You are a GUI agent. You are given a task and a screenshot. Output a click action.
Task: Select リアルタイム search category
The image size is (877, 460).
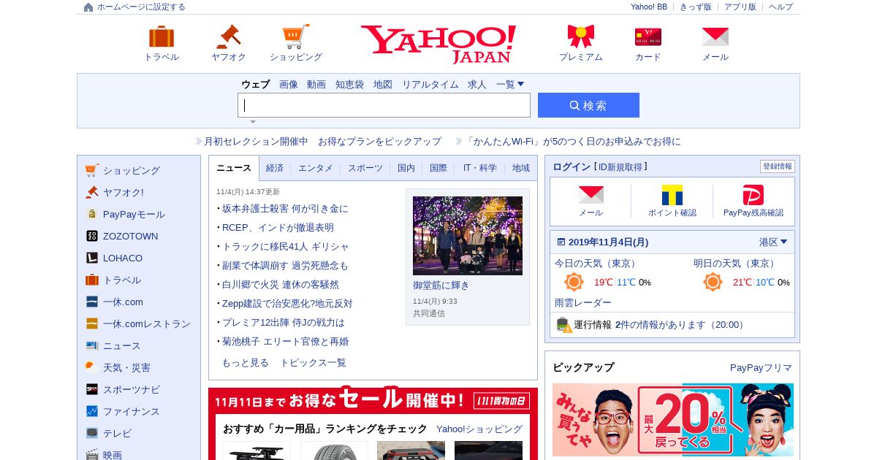430,85
